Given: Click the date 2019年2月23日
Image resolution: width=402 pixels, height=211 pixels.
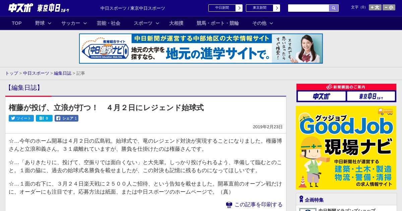Looking at the screenshot, I should point(268,127).
